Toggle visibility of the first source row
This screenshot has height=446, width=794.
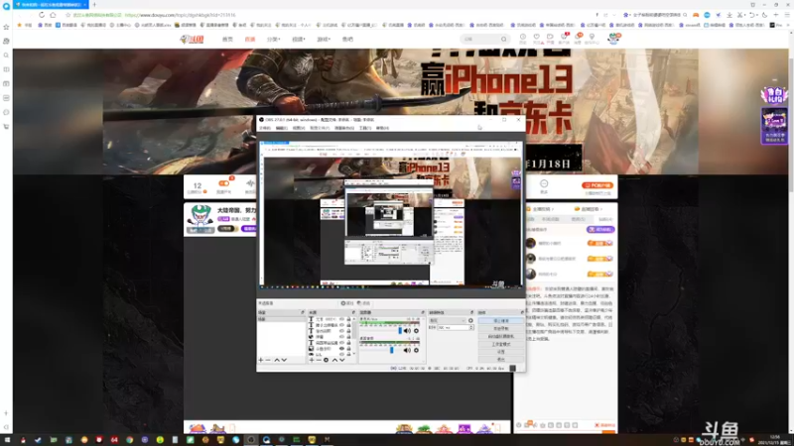341,319
